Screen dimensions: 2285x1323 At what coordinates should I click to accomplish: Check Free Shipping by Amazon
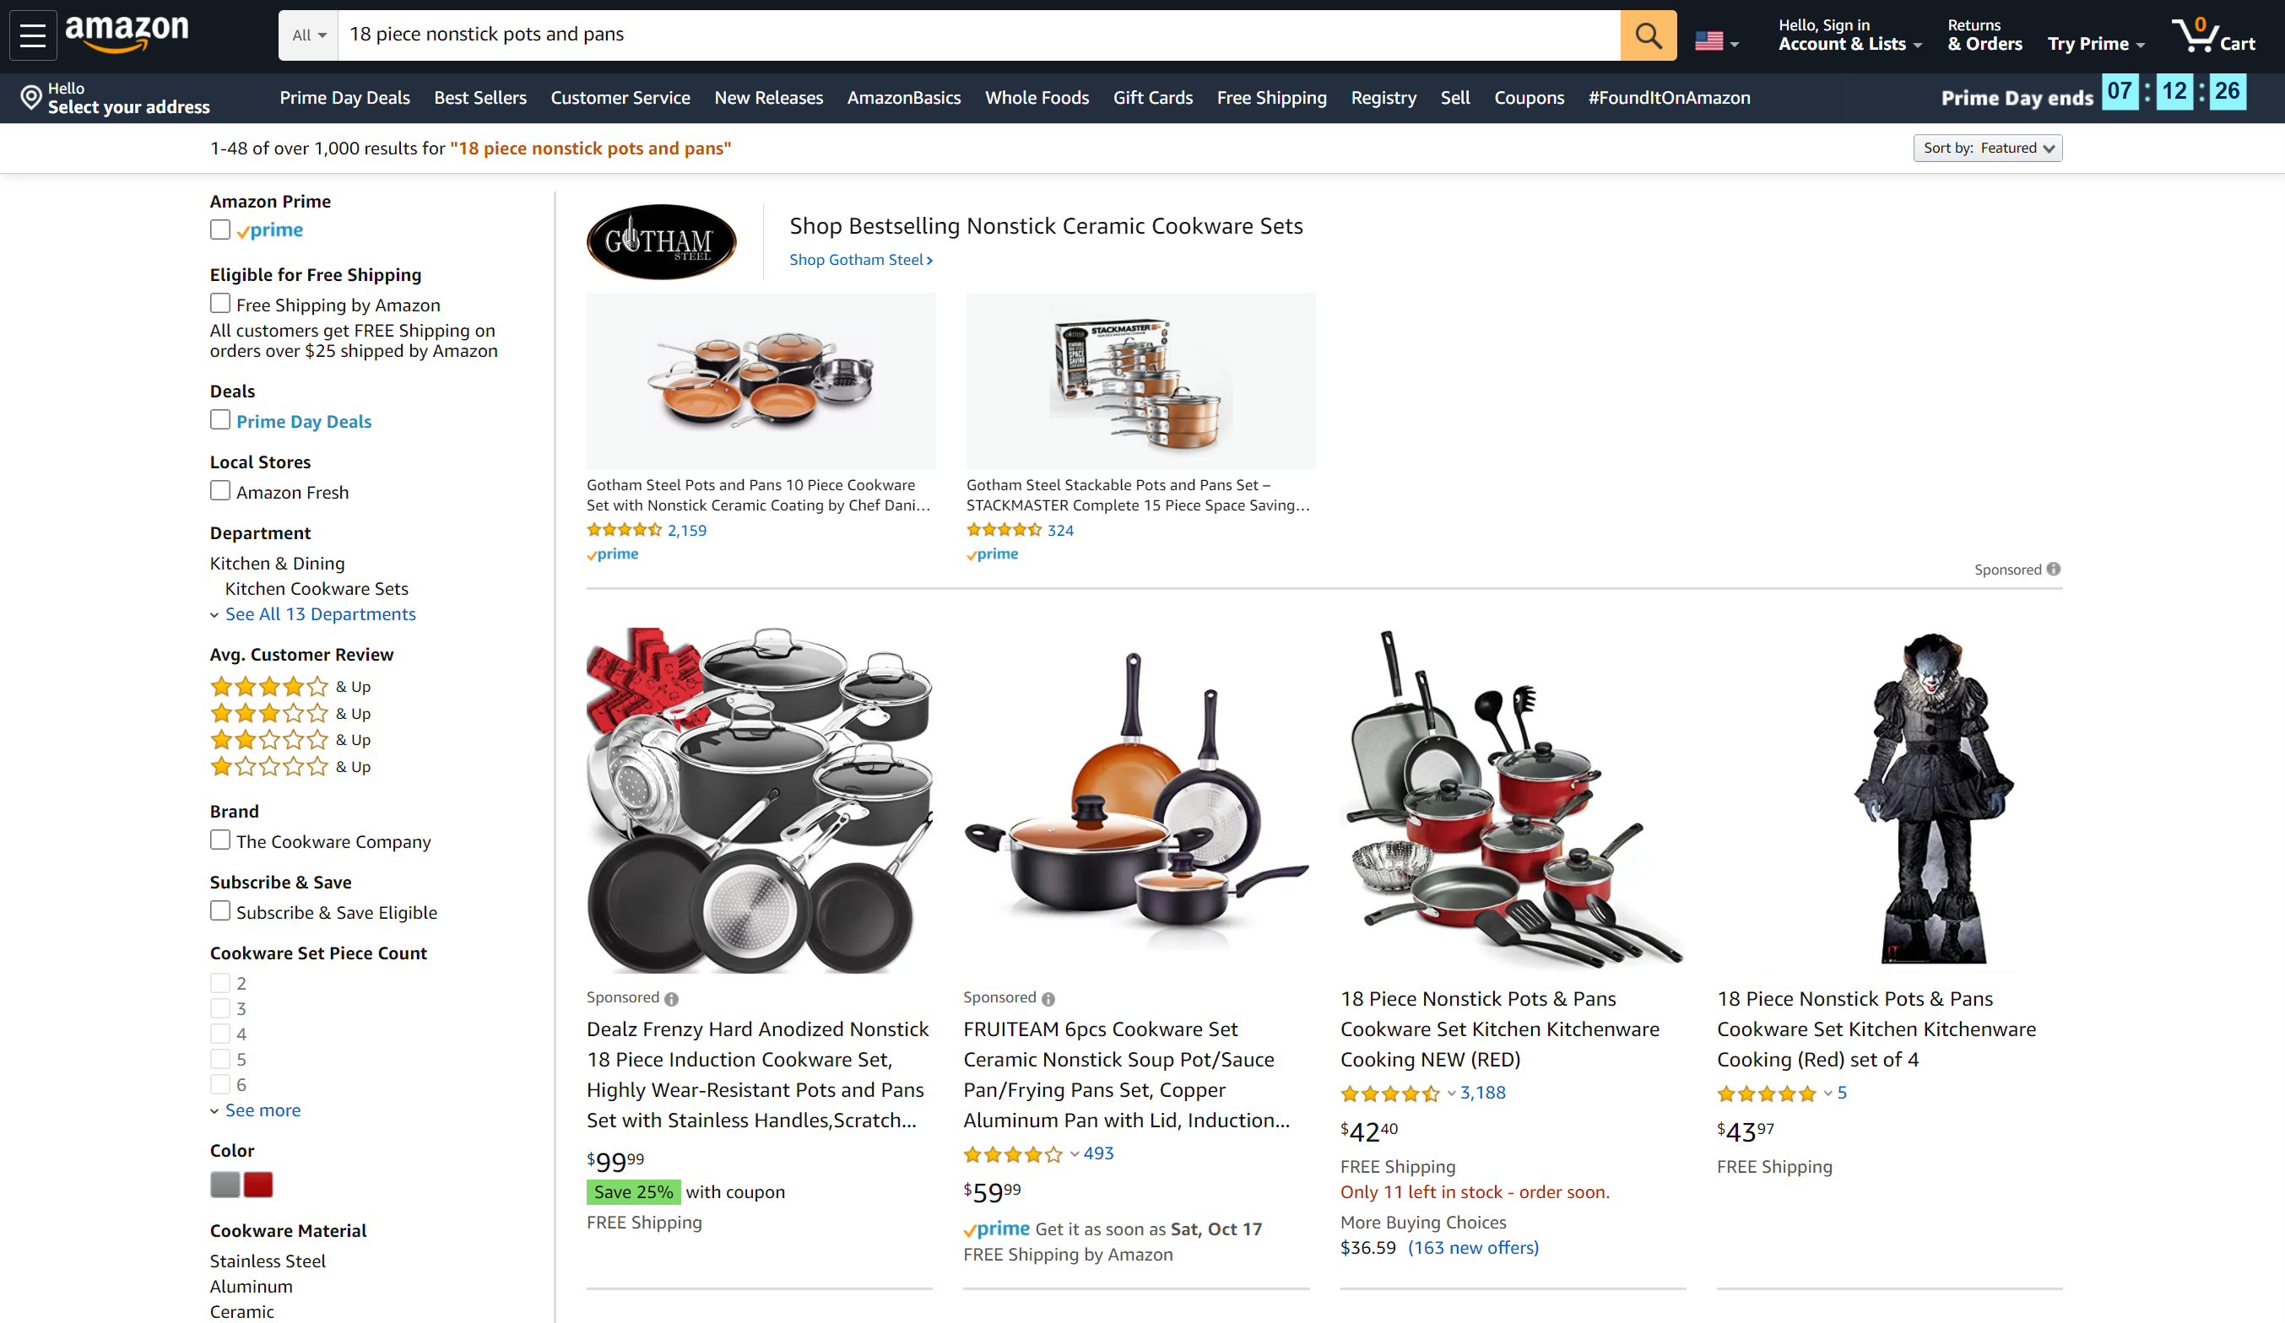pyautogui.click(x=219, y=304)
